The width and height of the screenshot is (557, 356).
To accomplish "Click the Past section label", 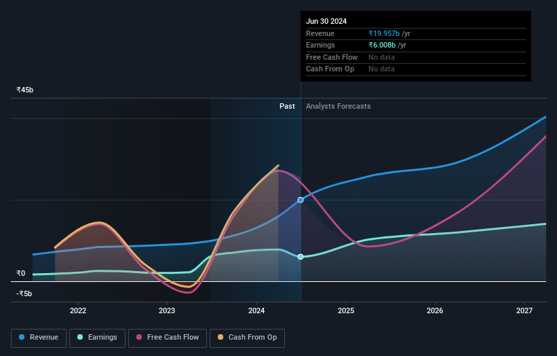I will [287, 107].
